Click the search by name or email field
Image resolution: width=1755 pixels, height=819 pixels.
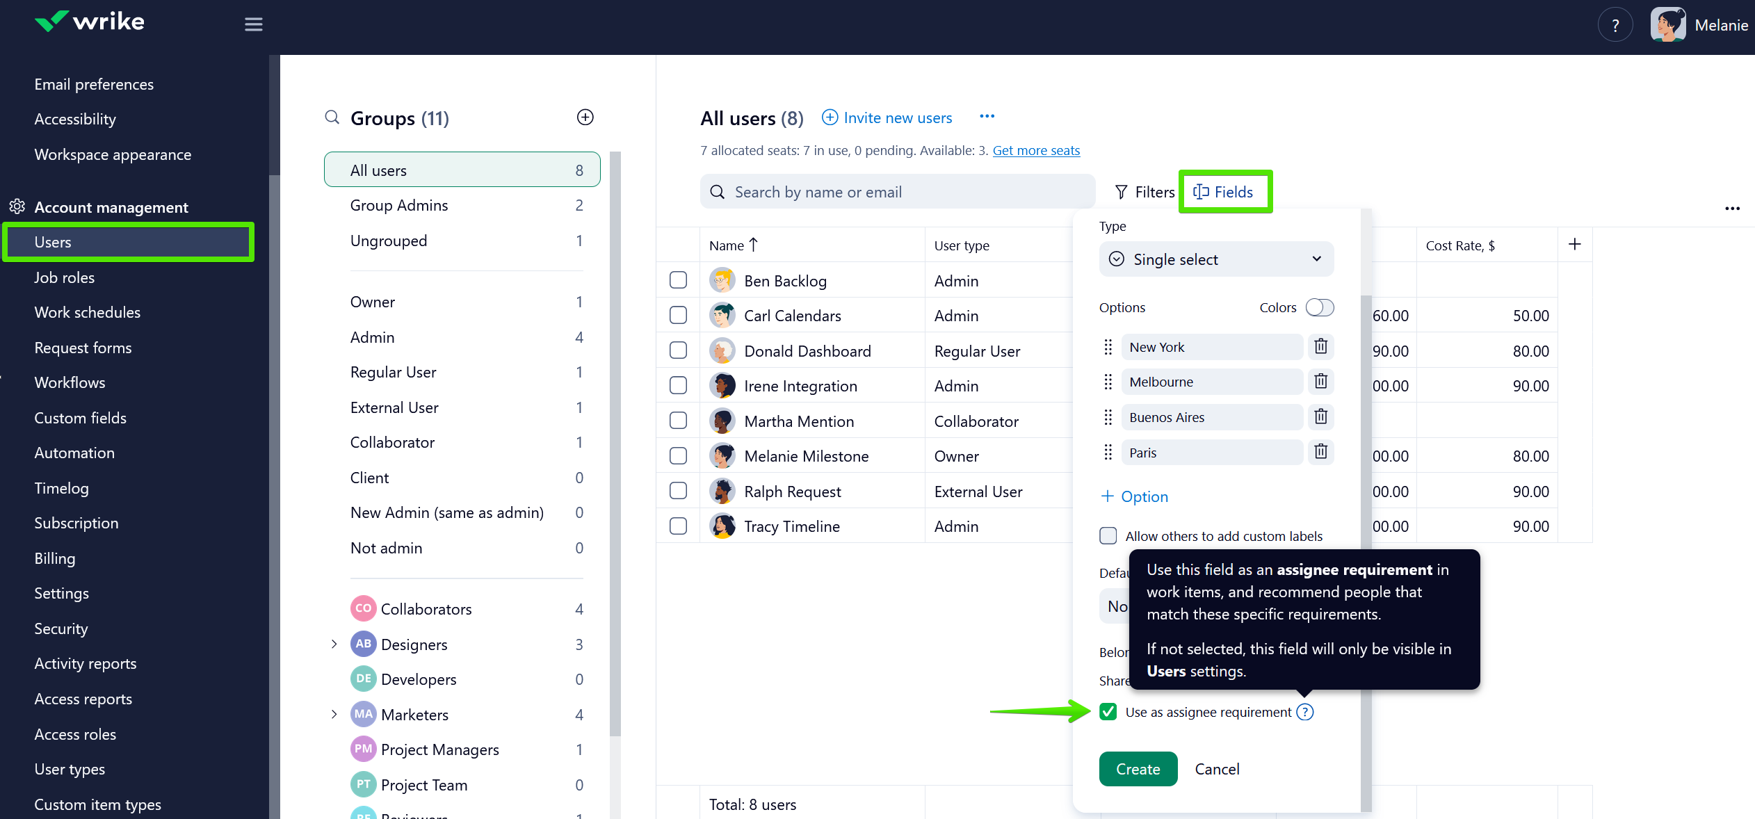point(897,193)
